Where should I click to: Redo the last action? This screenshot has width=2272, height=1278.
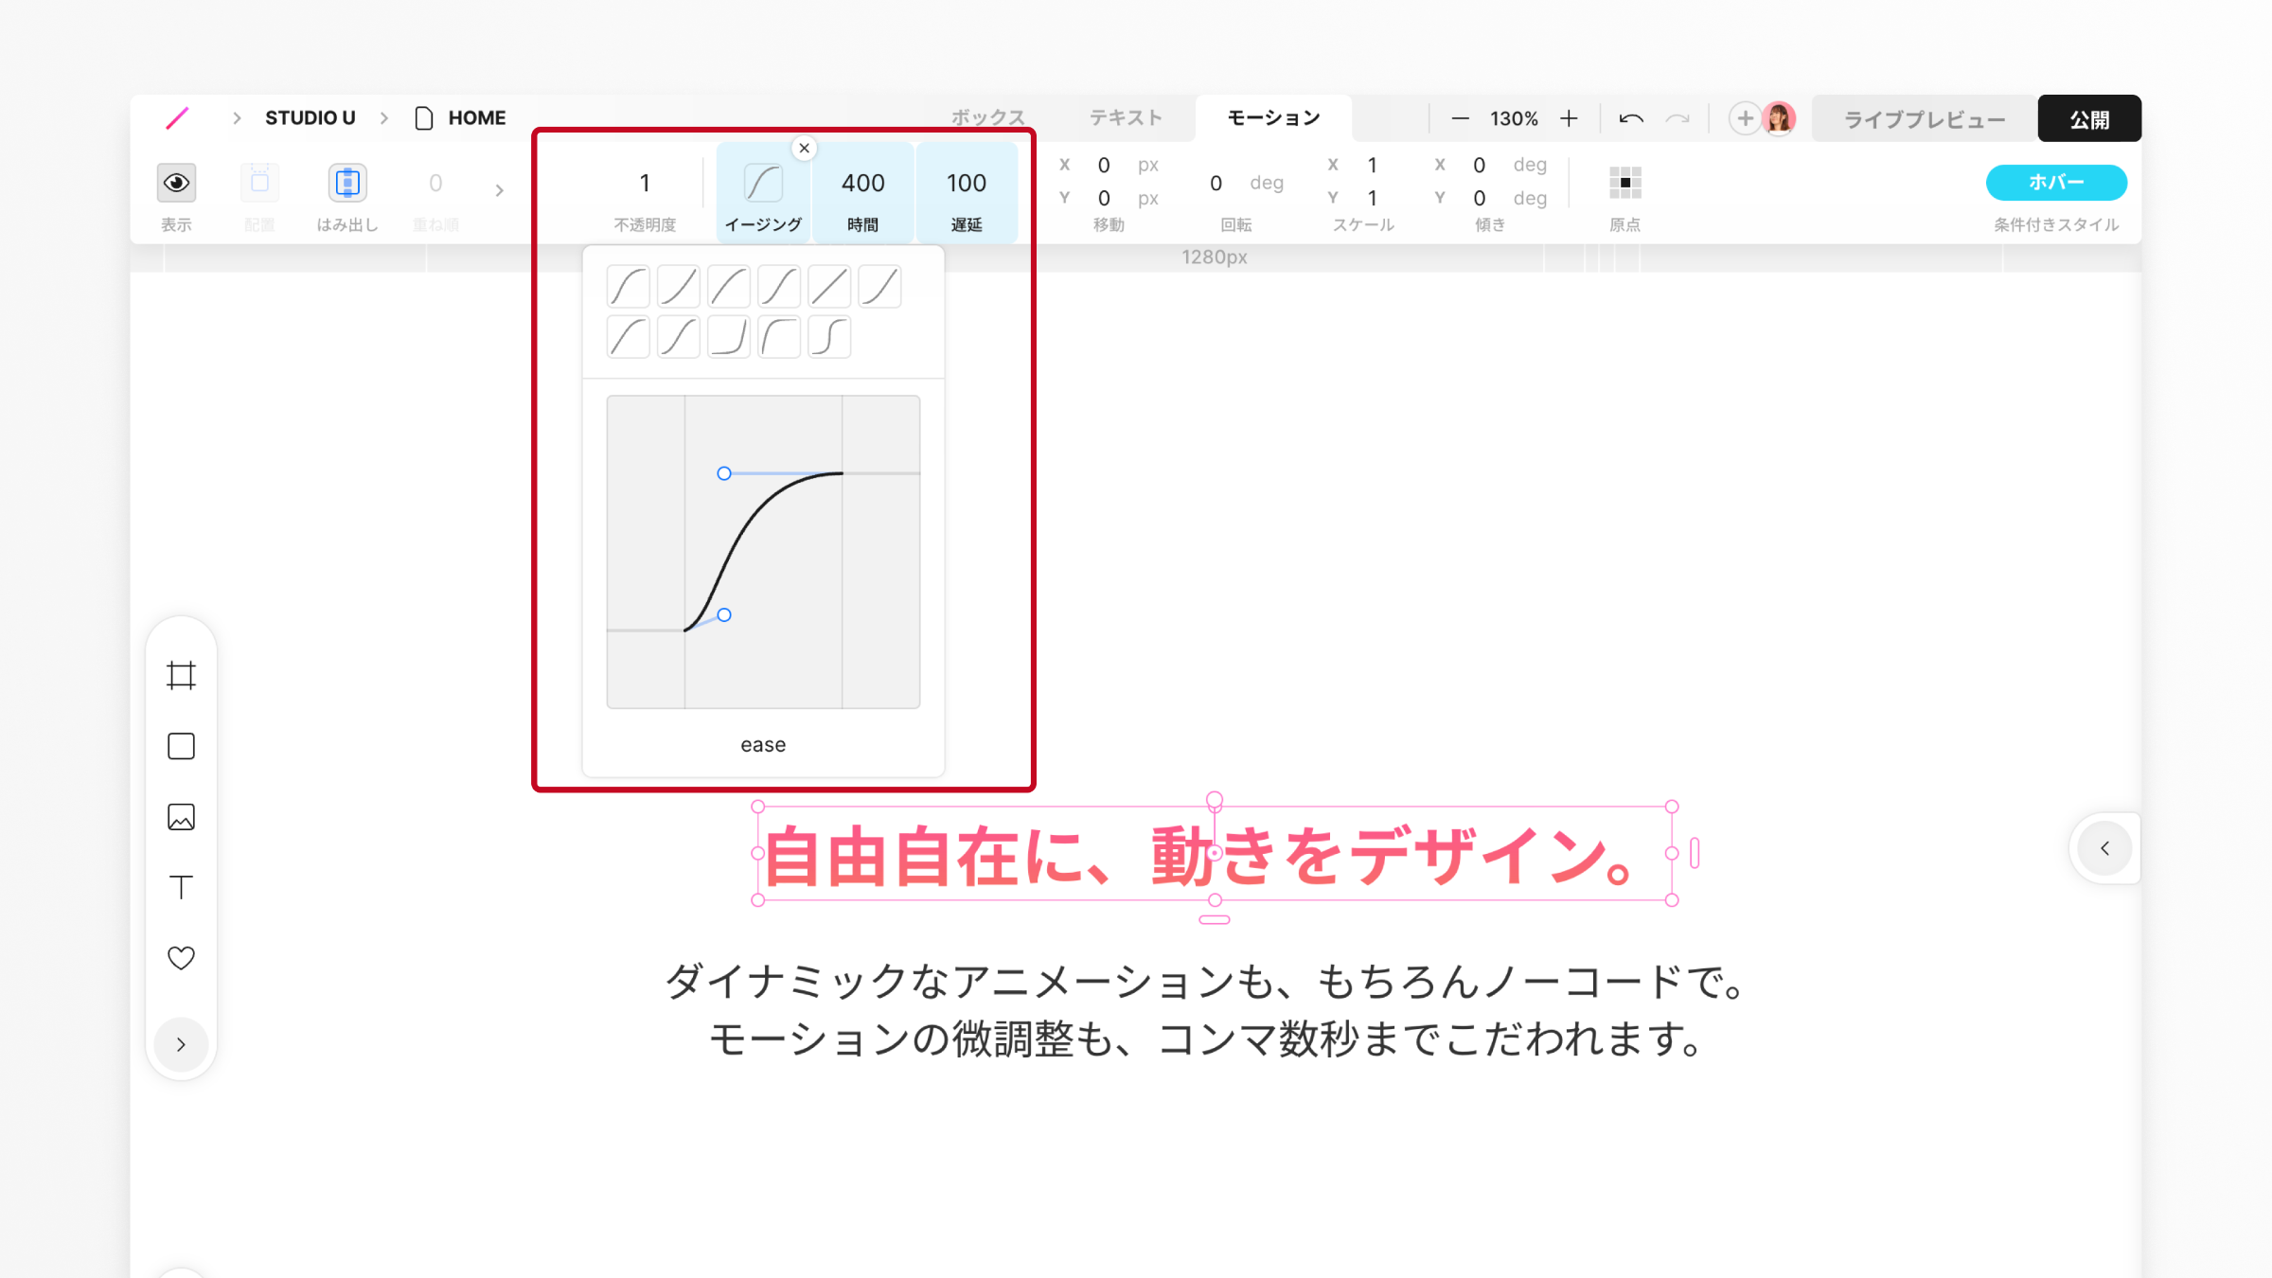click(x=1677, y=118)
